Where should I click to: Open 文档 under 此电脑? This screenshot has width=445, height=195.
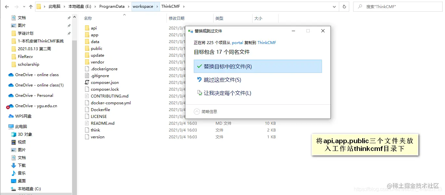(22, 158)
